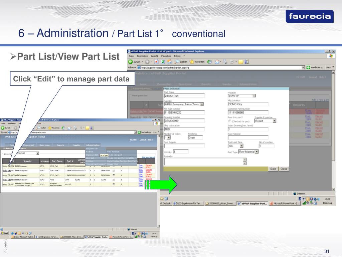Image resolution: width=342 pixels, height=257 pixels.
Task: Click ePPAP Supplier-Port taskbar button on right taskbar
Action: click(252, 203)
